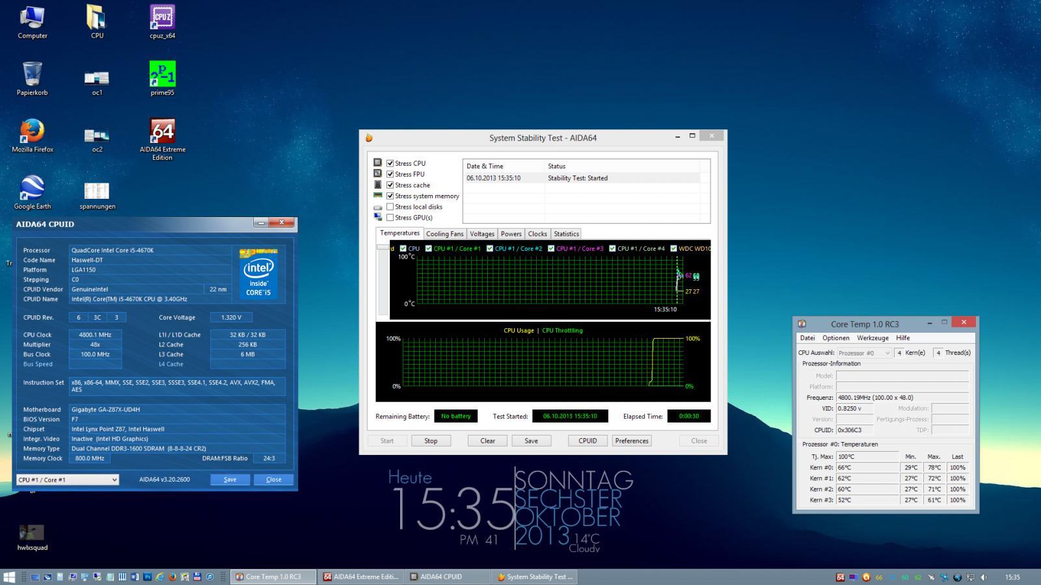Launch Word from the taskbar quick launch
Viewport: 1041px width, 585px height.
click(135, 577)
